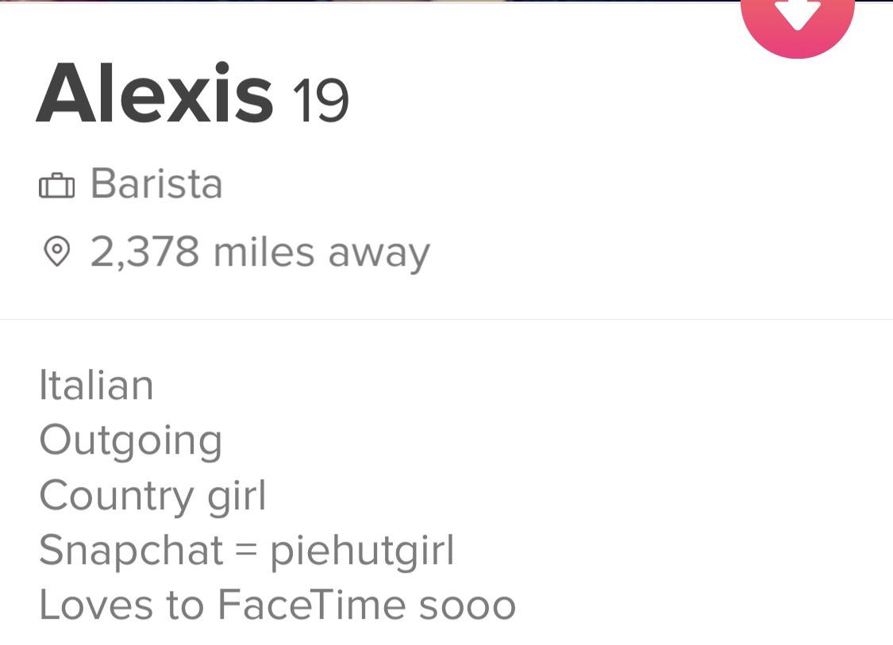The image size is (893, 645).
Task: Select the text 2,378 miles away
Action: pos(260,251)
